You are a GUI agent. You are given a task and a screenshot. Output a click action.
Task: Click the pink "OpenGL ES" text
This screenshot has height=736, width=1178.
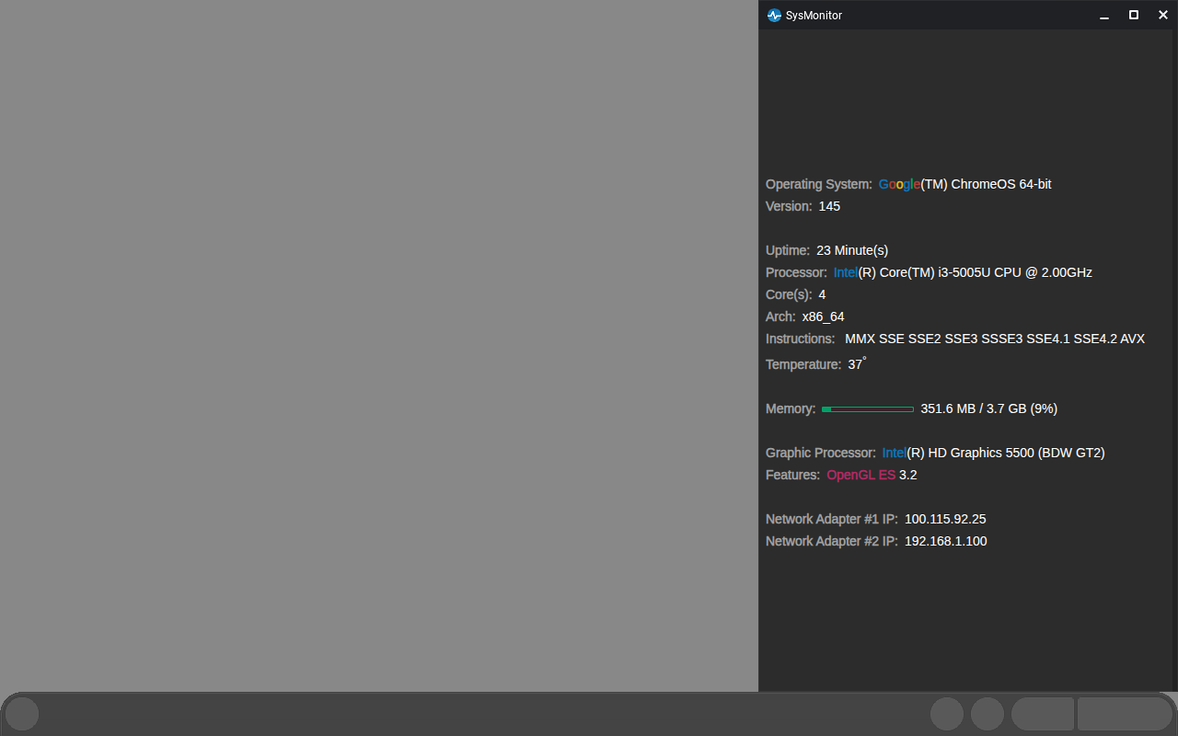pyautogui.click(x=860, y=475)
